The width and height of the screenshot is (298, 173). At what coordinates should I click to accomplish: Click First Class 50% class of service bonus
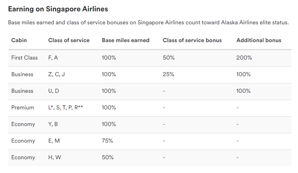point(169,58)
